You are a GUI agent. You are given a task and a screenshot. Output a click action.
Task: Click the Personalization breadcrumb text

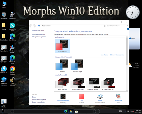[47, 26]
